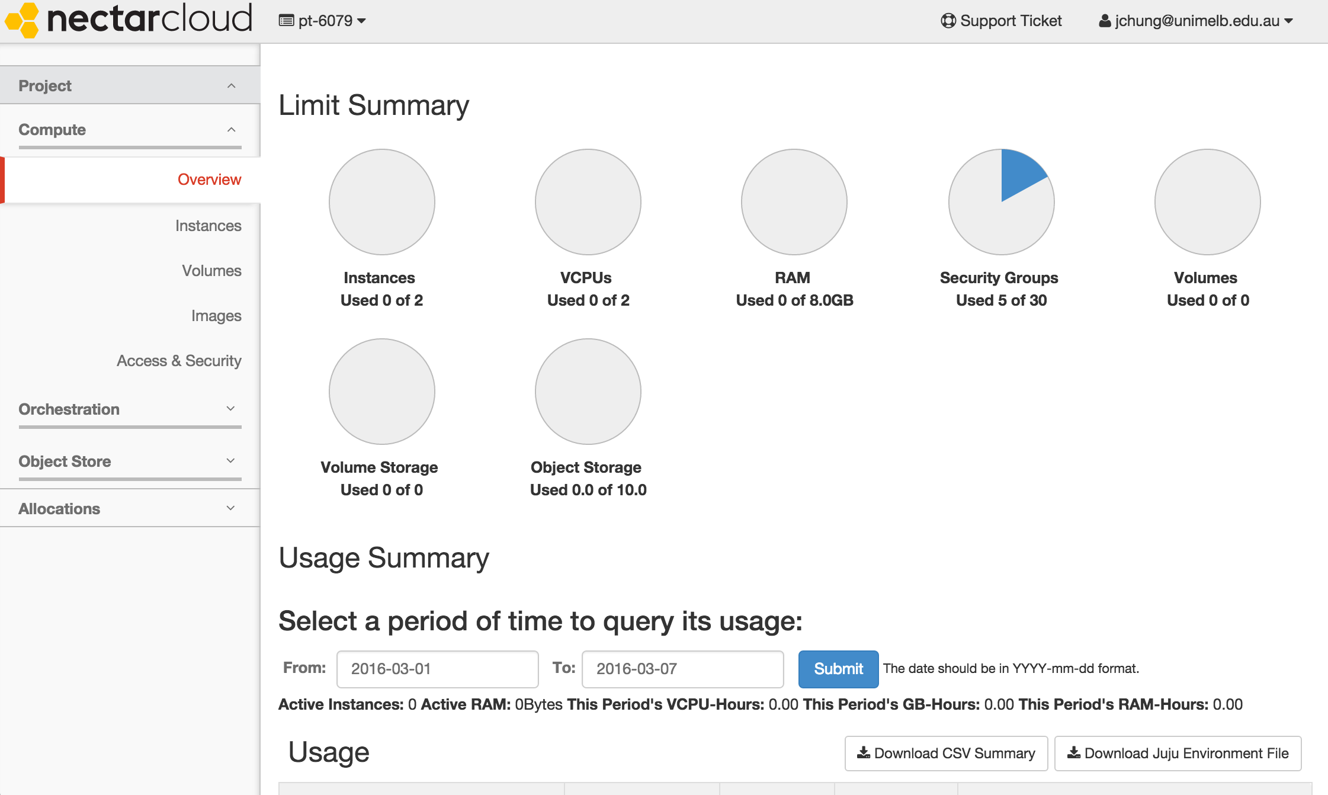
Task: Click the Security Groups usage pie chart
Action: coord(1001,202)
